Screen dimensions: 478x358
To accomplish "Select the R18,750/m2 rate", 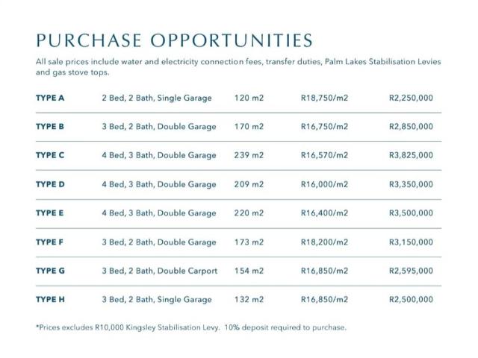I will 324,98.
